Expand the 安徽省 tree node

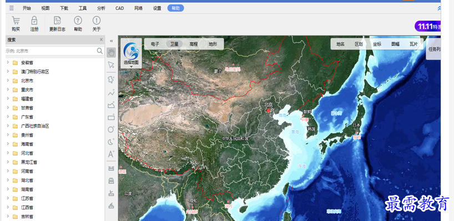click(x=8, y=62)
